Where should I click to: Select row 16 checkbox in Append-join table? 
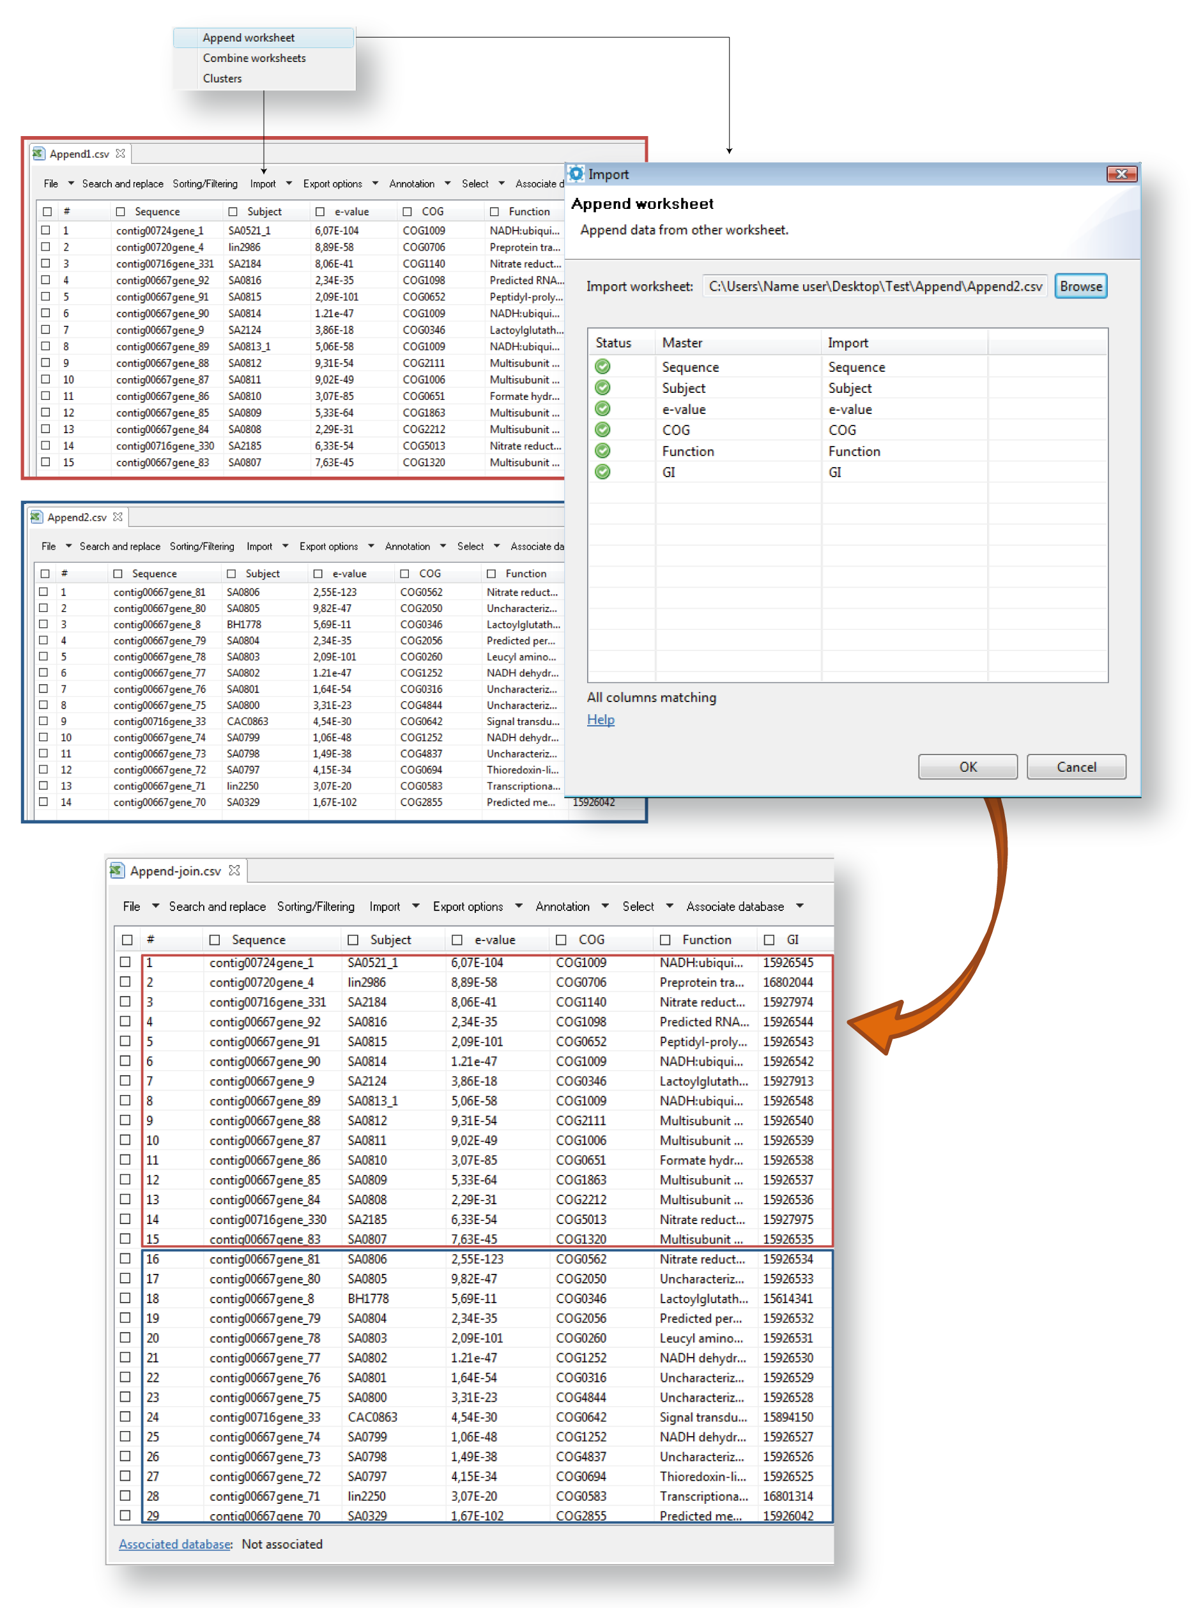(126, 1259)
